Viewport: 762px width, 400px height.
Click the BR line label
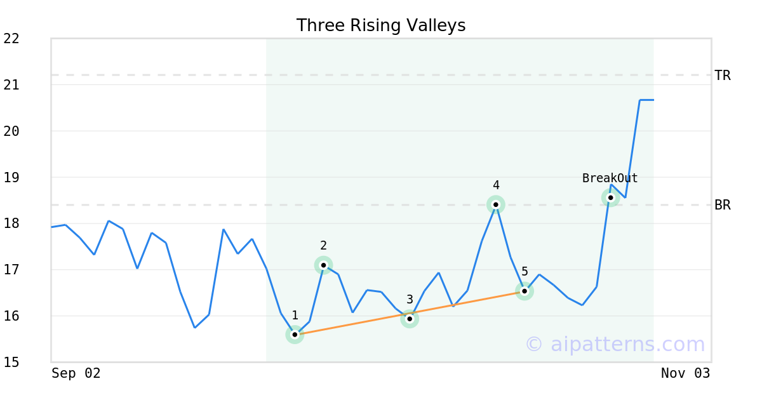click(722, 205)
